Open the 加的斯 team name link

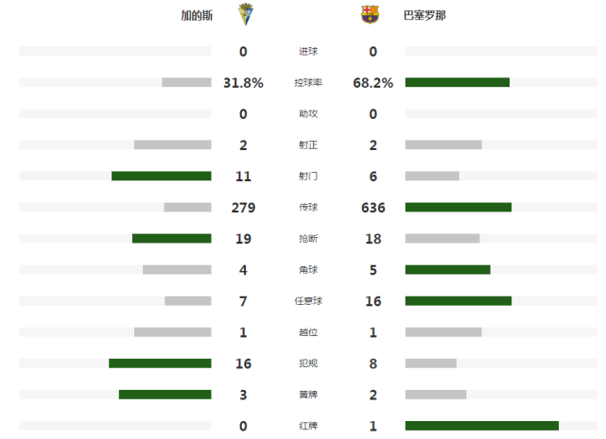click(197, 15)
